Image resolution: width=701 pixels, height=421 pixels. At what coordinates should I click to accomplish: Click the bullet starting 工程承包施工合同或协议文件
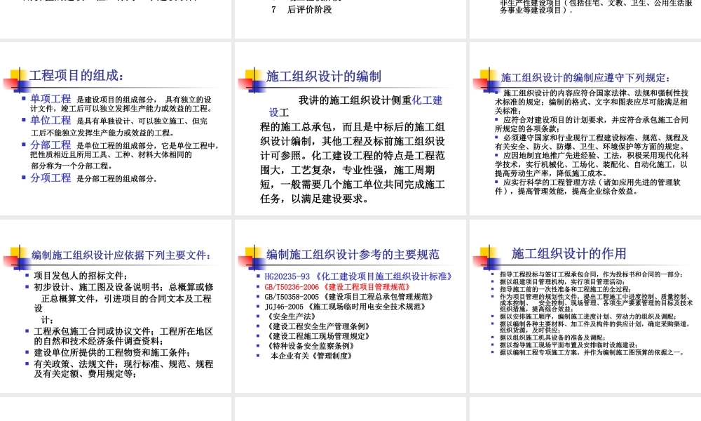coord(123,336)
